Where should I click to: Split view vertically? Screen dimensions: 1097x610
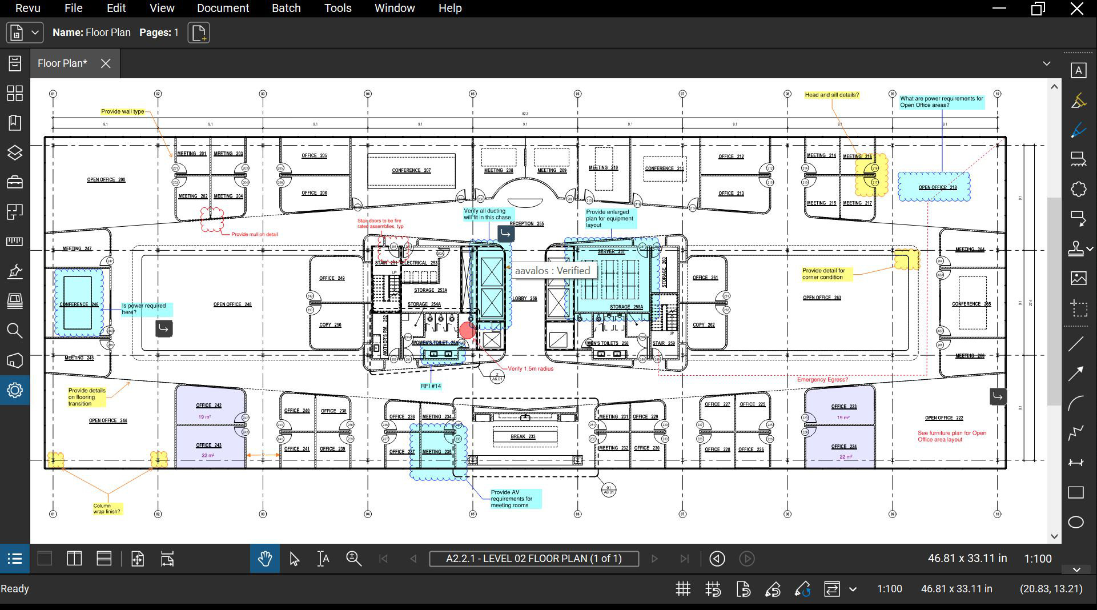[74, 559]
